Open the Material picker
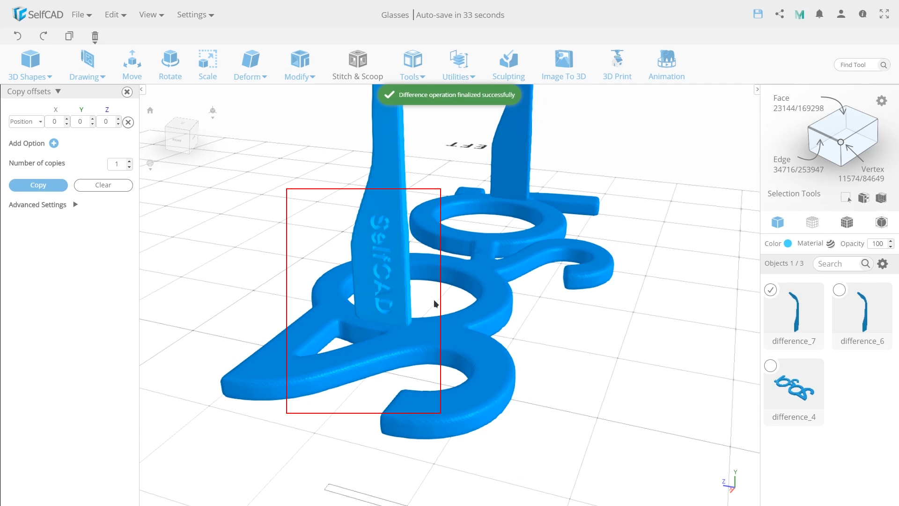 (830, 244)
